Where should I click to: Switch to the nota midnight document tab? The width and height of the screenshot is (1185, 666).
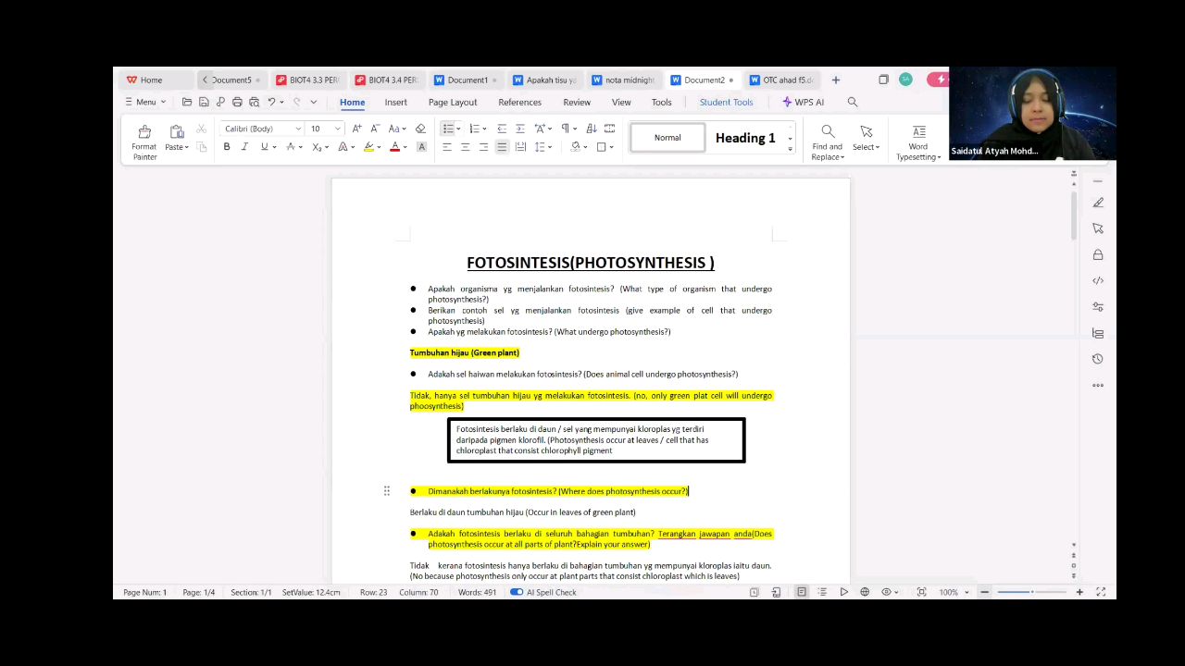tap(623, 80)
